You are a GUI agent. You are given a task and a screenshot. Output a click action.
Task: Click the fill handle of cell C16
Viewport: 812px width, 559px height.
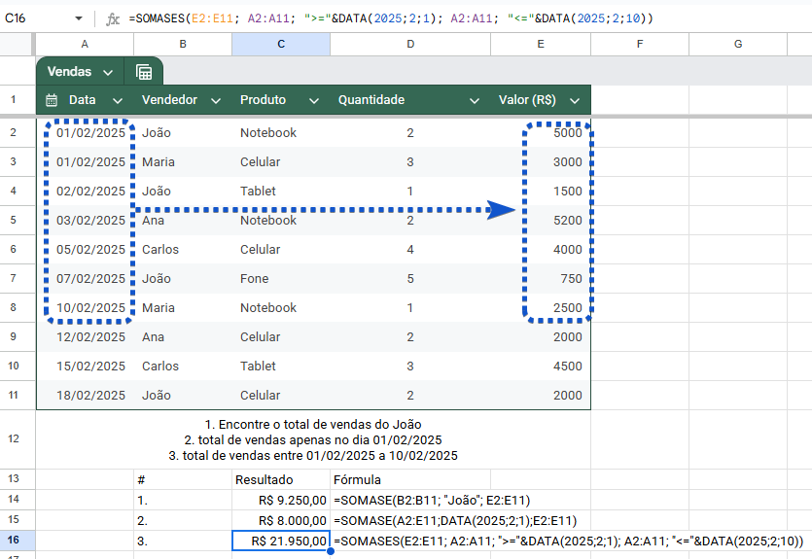(x=331, y=551)
